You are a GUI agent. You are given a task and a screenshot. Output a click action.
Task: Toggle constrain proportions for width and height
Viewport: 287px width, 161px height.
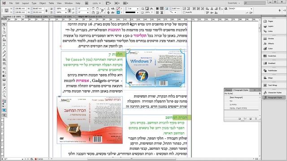[x=46, y=11]
